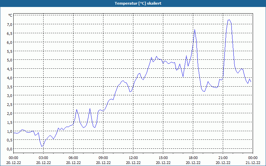Image resolution: width=266 pixels, height=166 pixels.
Task: Click the 18:00 time axis label
Action: click(x=193, y=158)
